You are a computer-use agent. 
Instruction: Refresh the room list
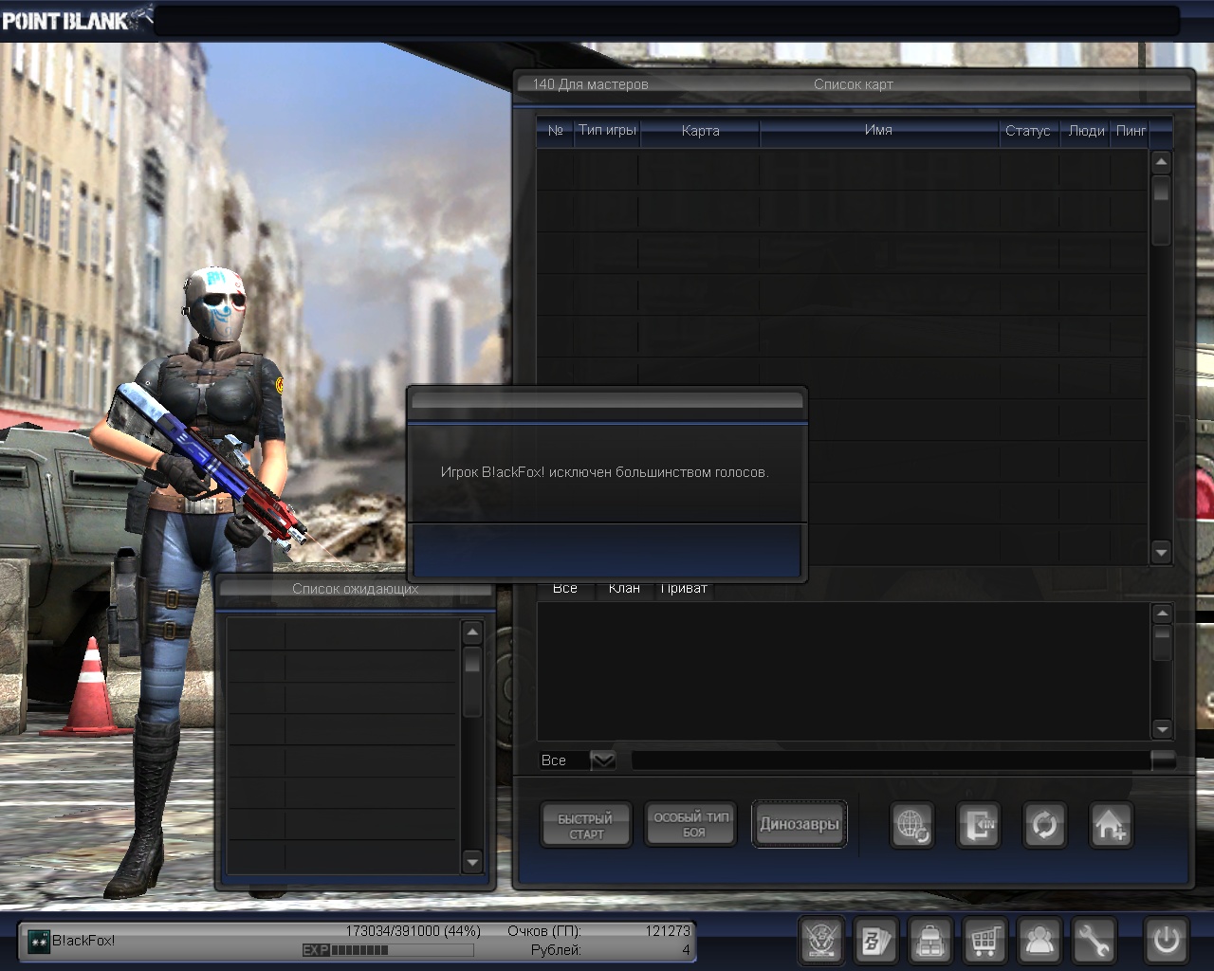pos(1043,825)
